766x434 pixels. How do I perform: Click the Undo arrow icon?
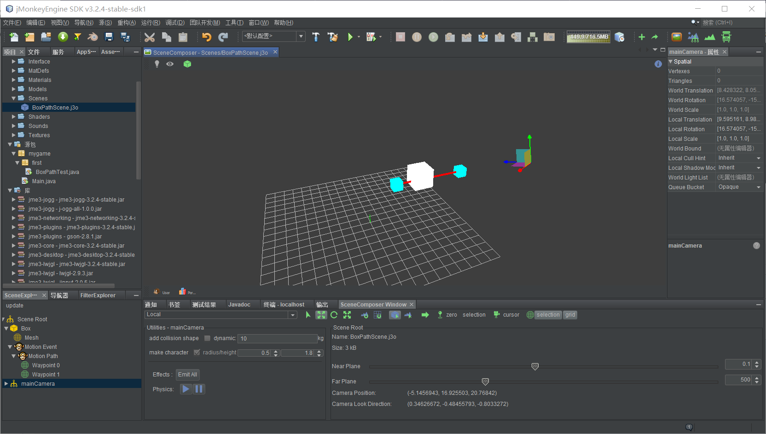(x=207, y=37)
